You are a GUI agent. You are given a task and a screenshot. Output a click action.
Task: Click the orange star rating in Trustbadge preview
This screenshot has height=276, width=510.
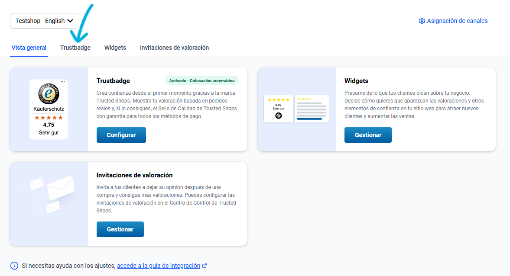coord(49,118)
